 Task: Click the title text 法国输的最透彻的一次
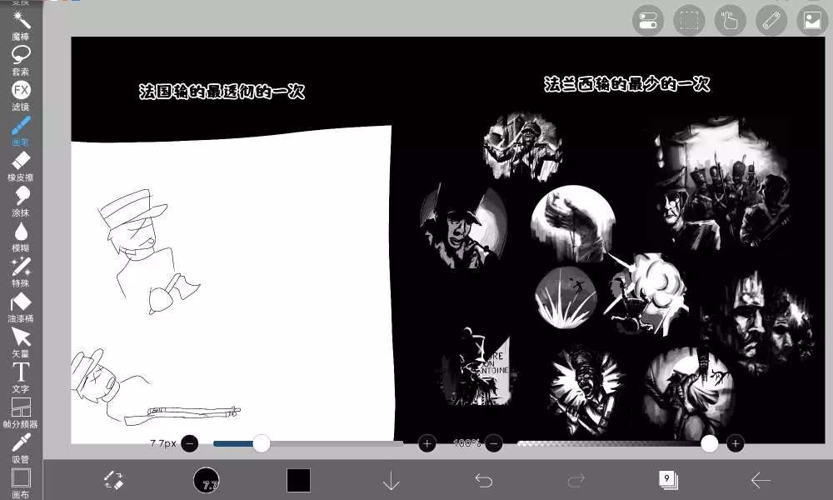pos(222,92)
